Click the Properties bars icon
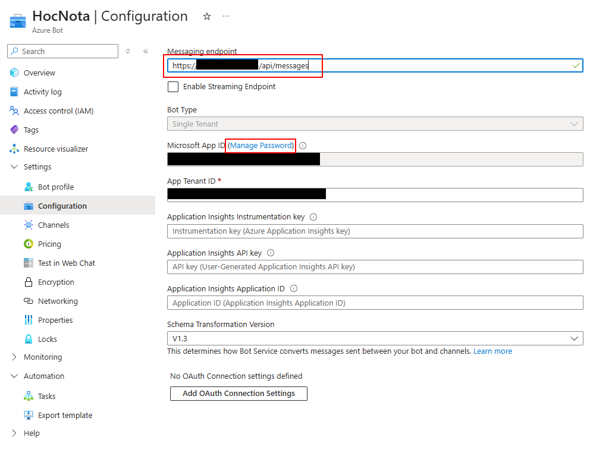The image size is (612, 459). 29,320
